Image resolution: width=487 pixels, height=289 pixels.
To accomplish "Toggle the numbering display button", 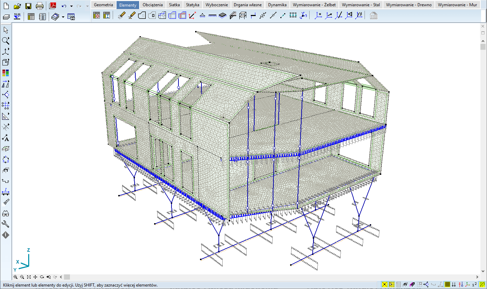I will pos(474,284).
